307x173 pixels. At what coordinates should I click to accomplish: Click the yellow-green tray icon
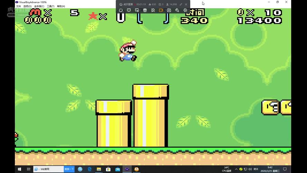[241, 169]
